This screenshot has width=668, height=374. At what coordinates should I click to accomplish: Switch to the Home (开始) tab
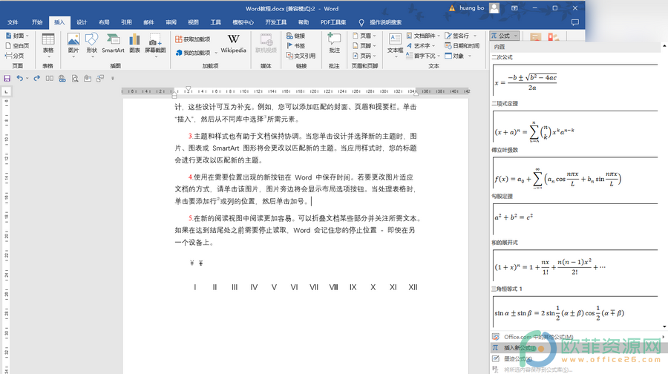(x=37, y=22)
